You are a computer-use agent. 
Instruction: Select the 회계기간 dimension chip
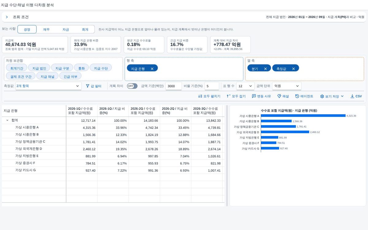17,68
